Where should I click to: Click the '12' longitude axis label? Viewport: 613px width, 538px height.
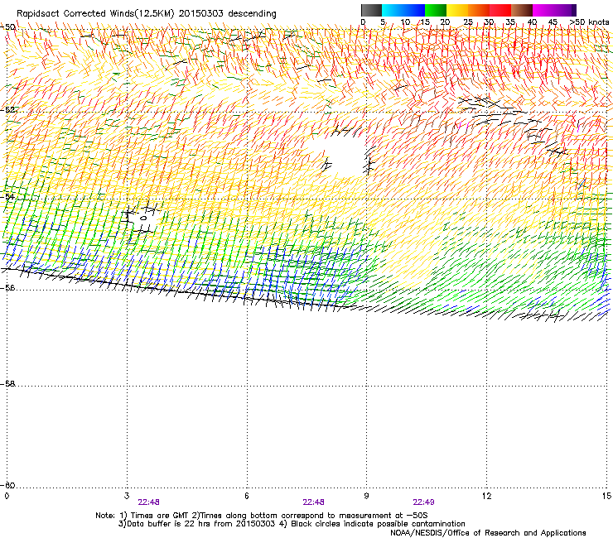point(486,496)
